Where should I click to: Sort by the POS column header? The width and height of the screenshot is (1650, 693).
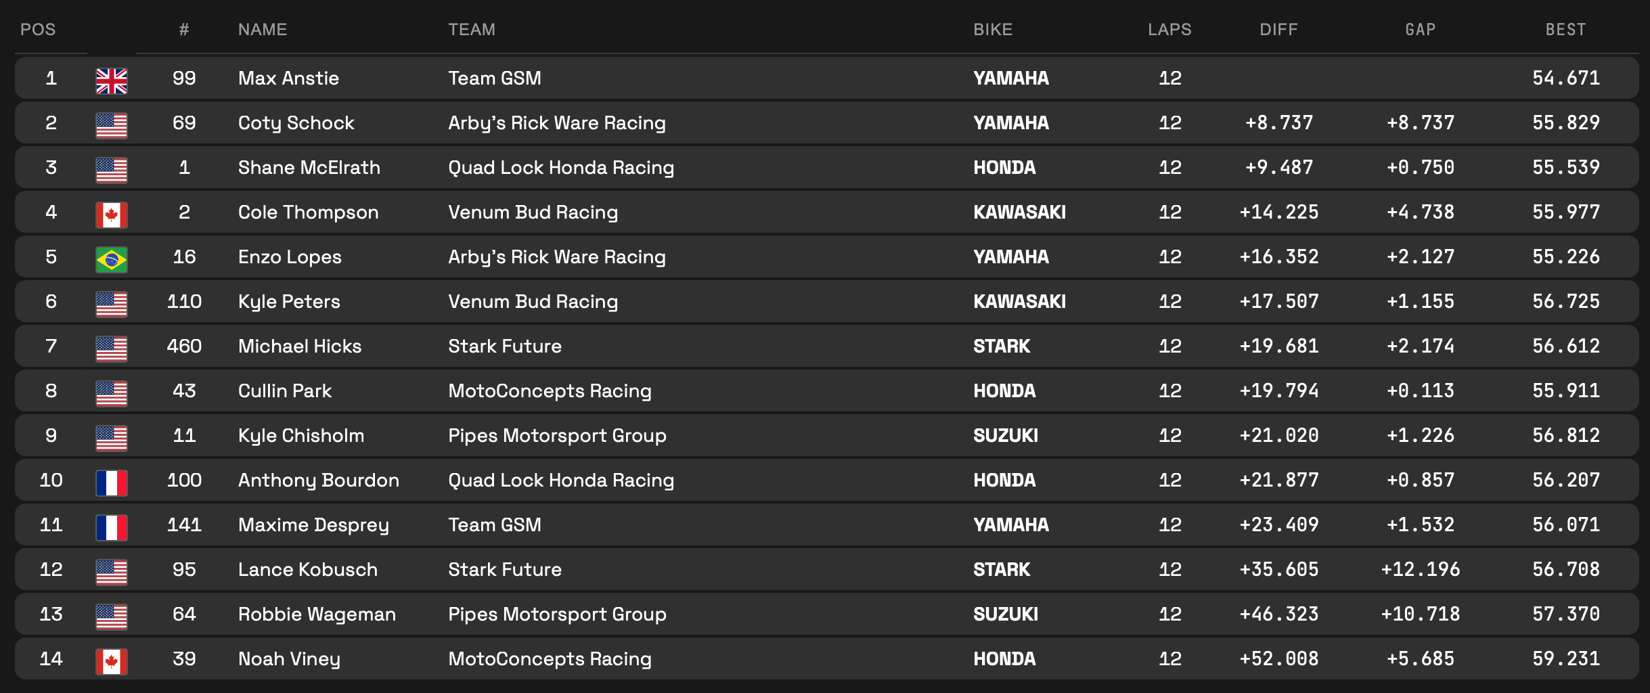(x=38, y=30)
